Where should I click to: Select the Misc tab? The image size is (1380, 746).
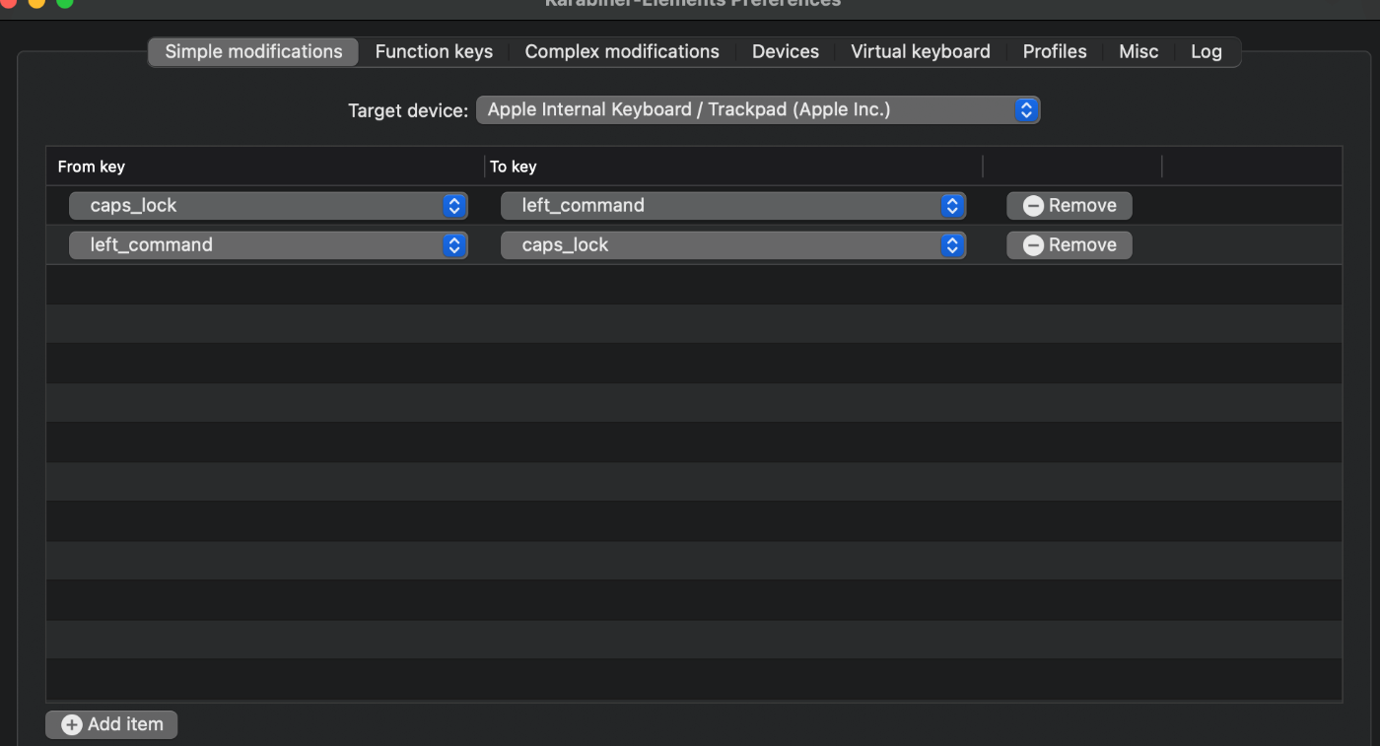pyautogui.click(x=1138, y=52)
